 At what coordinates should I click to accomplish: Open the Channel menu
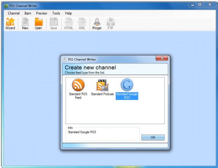click(13, 13)
